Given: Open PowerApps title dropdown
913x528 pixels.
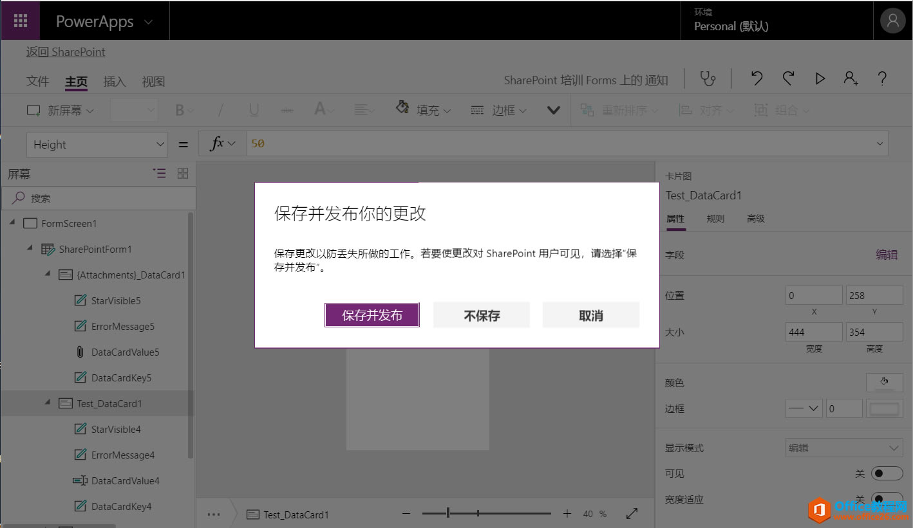Looking at the screenshot, I should (104, 21).
